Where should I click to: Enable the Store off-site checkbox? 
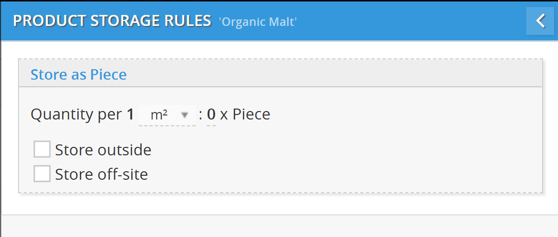coord(42,174)
